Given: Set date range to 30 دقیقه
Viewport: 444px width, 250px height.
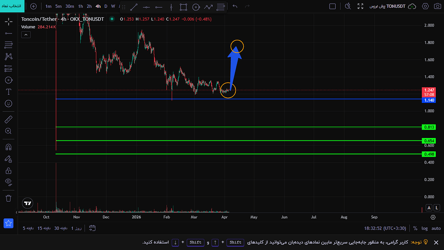Looking at the screenshot, I should (x=61, y=228).
